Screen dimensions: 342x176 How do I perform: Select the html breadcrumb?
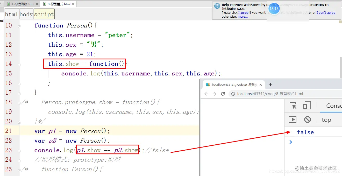[x=12, y=14]
